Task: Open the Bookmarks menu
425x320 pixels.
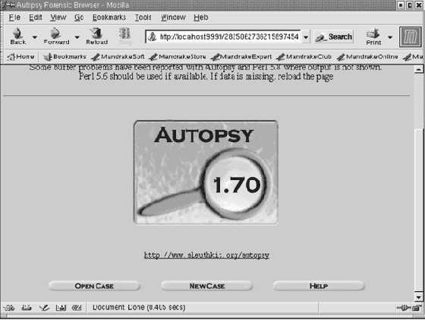Action: pos(109,17)
